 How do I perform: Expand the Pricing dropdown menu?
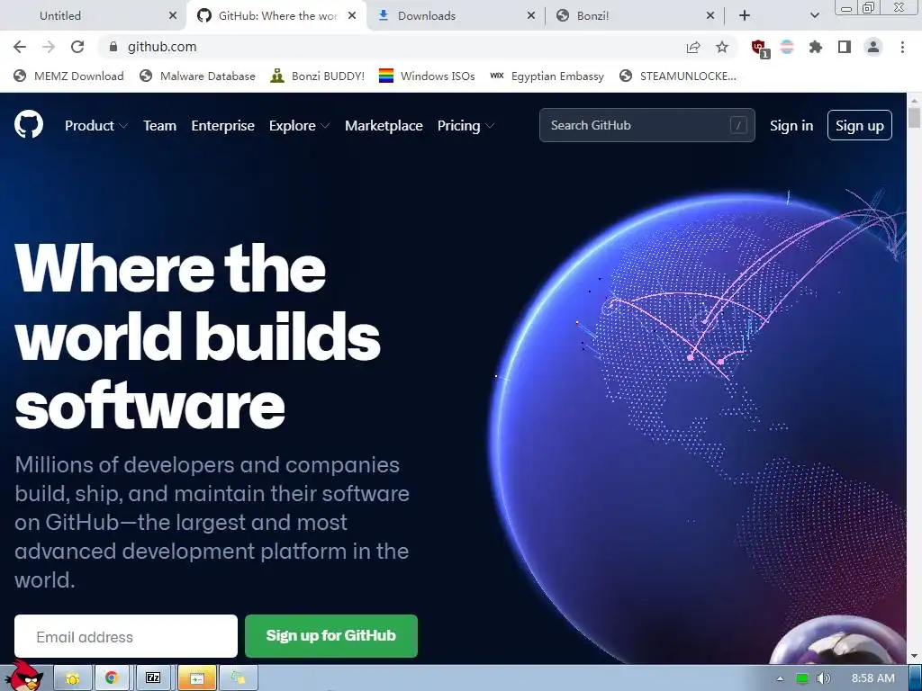pyautogui.click(x=466, y=126)
